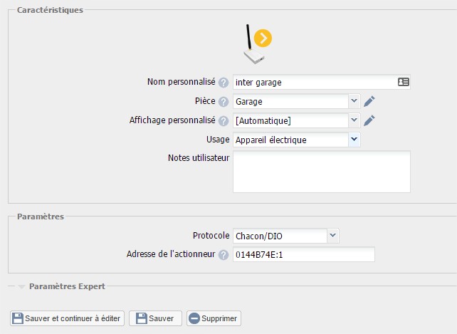Click the contact card icon in name field

(x=403, y=83)
